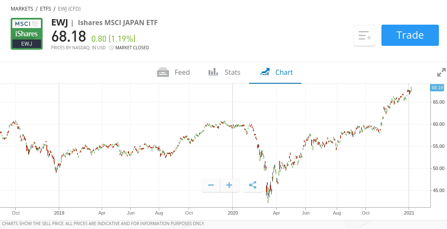Screen dimensions: 447x229
Task: Select the Chart tab
Action: click(275, 72)
